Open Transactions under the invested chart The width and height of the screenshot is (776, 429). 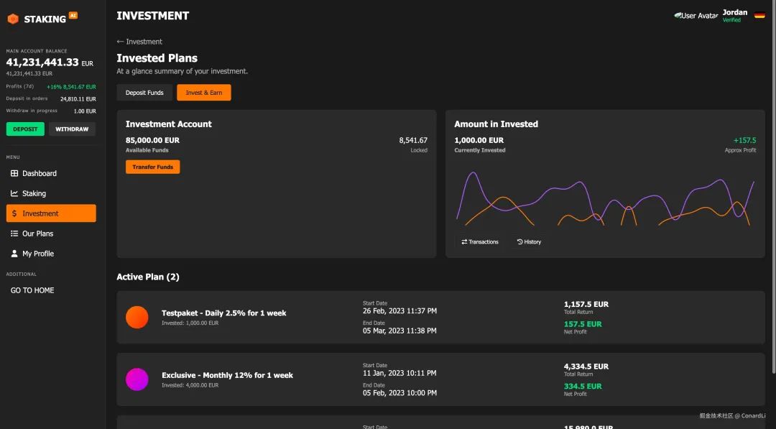click(x=480, y=242)
